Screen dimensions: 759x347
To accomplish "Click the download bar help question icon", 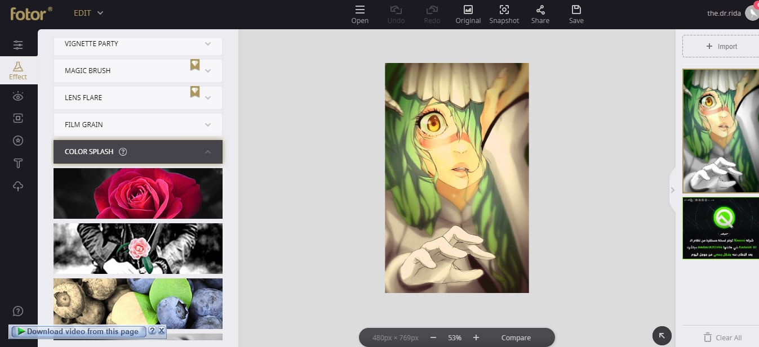I will coord(152,331).
